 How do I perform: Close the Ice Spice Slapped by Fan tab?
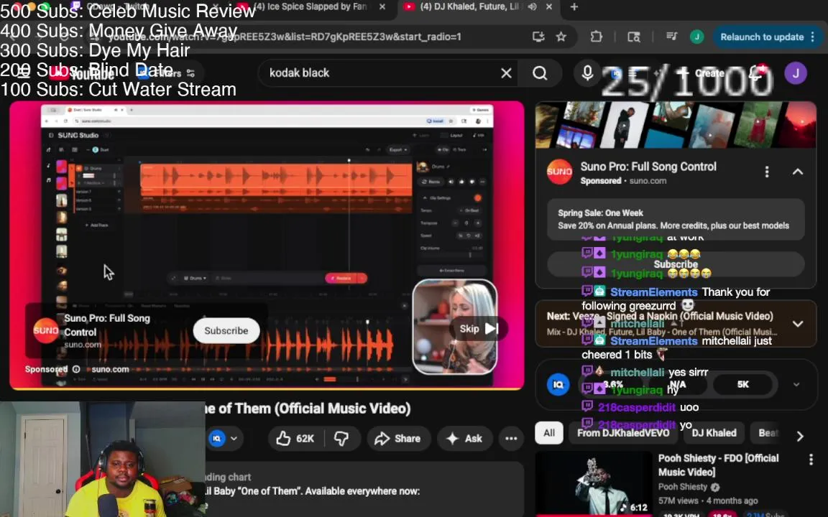pyautogui.click(x=382, y=7)
